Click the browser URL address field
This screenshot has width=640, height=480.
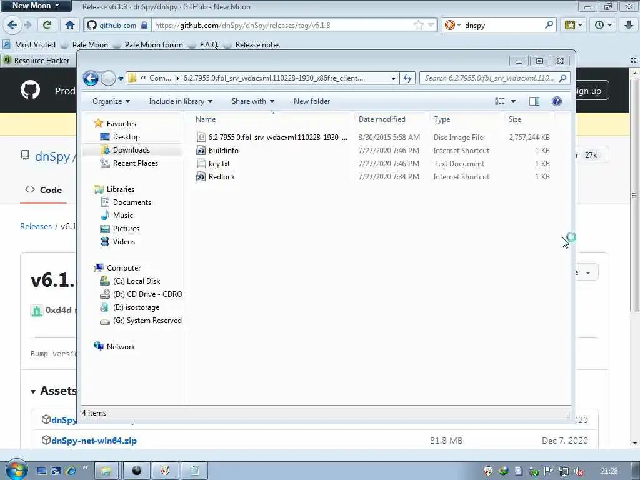(x=283, y=25)
